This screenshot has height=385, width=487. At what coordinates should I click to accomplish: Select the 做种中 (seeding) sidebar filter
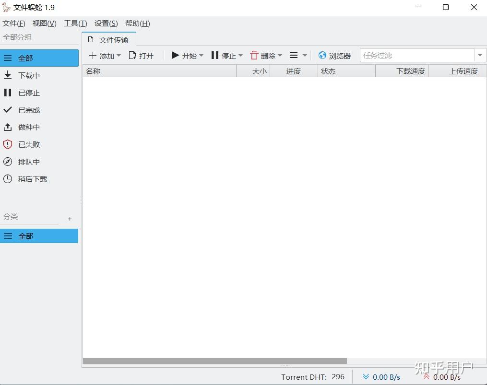tap(29, 127)
